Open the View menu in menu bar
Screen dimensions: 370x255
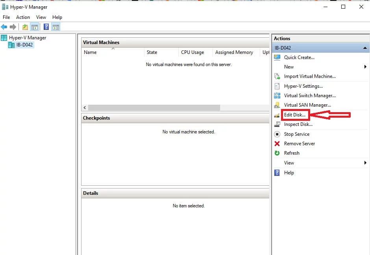pyautogui.click(x=41, y=17)
